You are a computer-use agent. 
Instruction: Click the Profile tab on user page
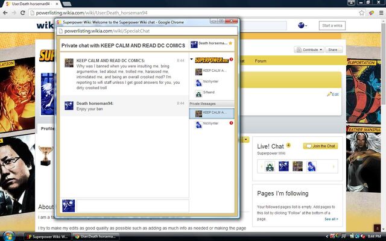point(48,128)
